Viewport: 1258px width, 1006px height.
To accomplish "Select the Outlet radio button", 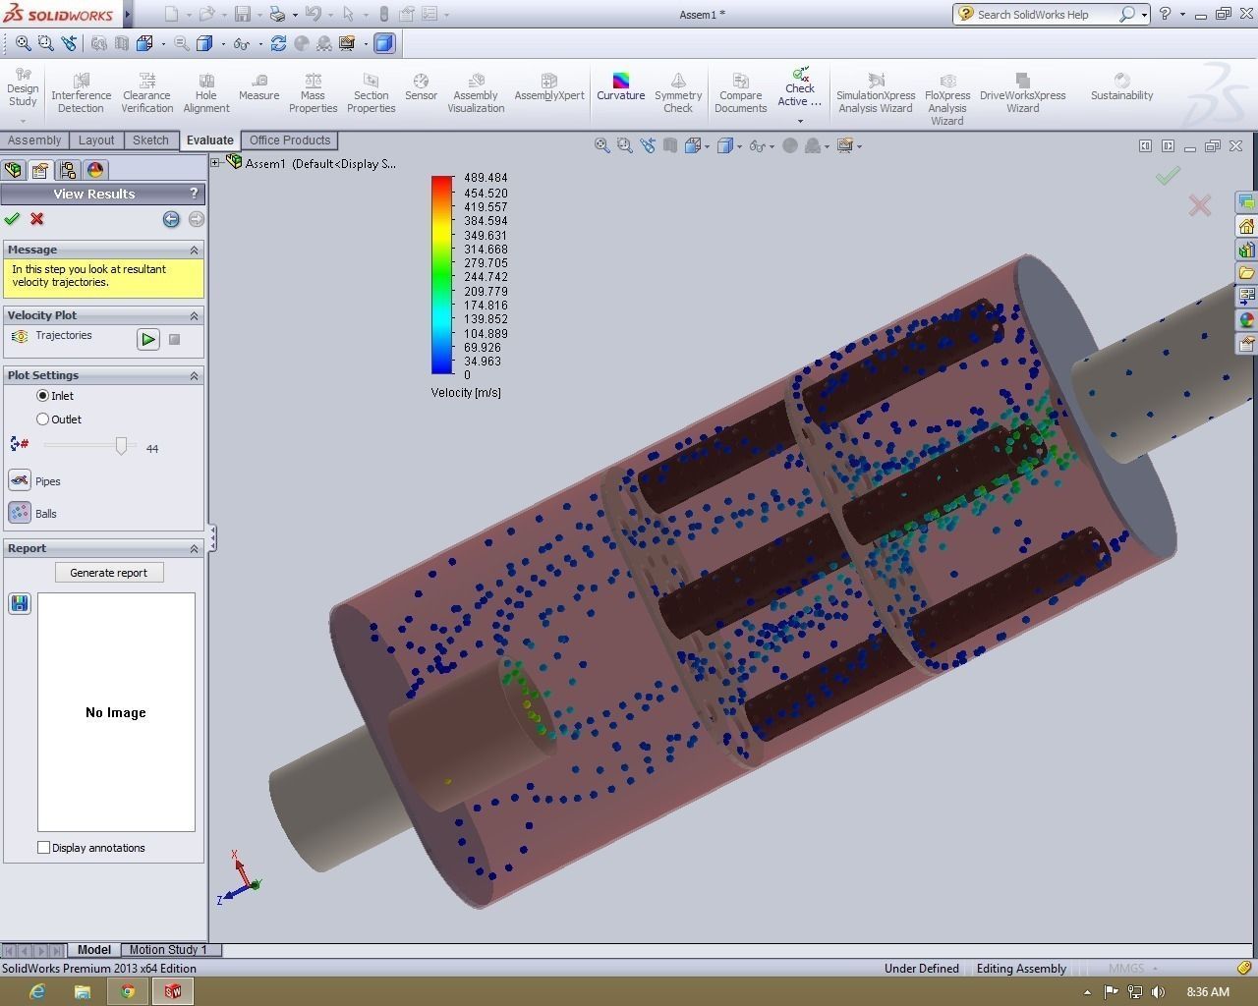I will coord(42,419).
